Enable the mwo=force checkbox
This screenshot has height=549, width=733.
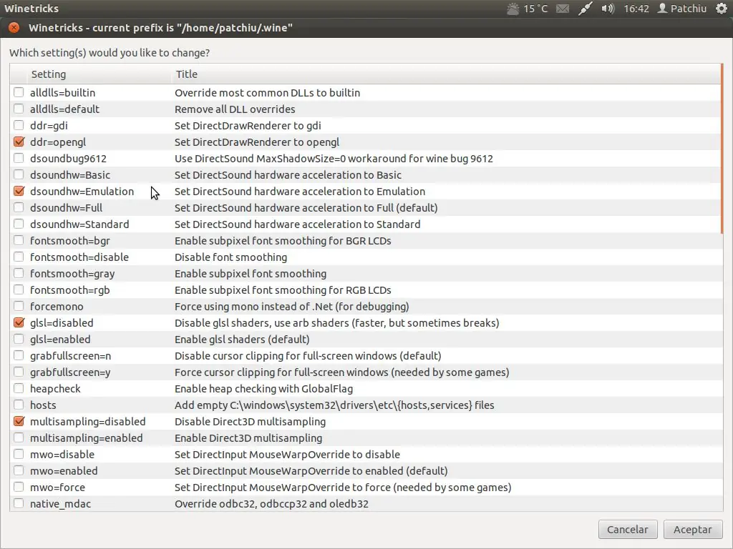19,488
